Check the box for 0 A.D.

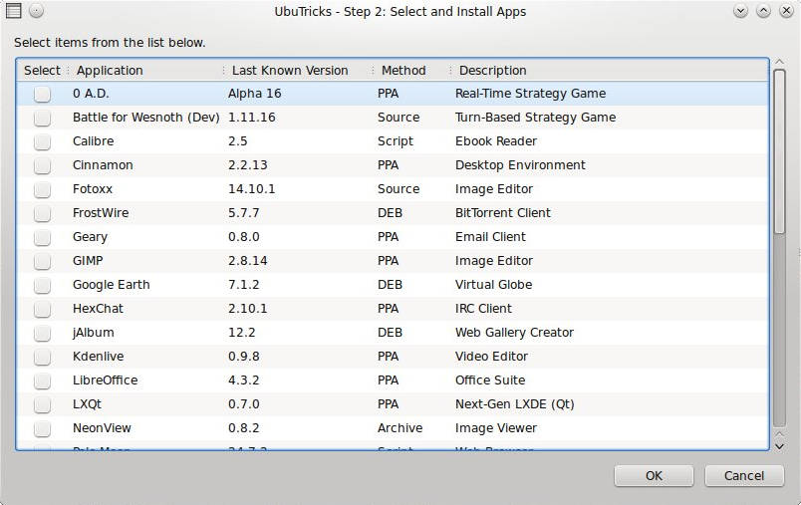[42, 94]
